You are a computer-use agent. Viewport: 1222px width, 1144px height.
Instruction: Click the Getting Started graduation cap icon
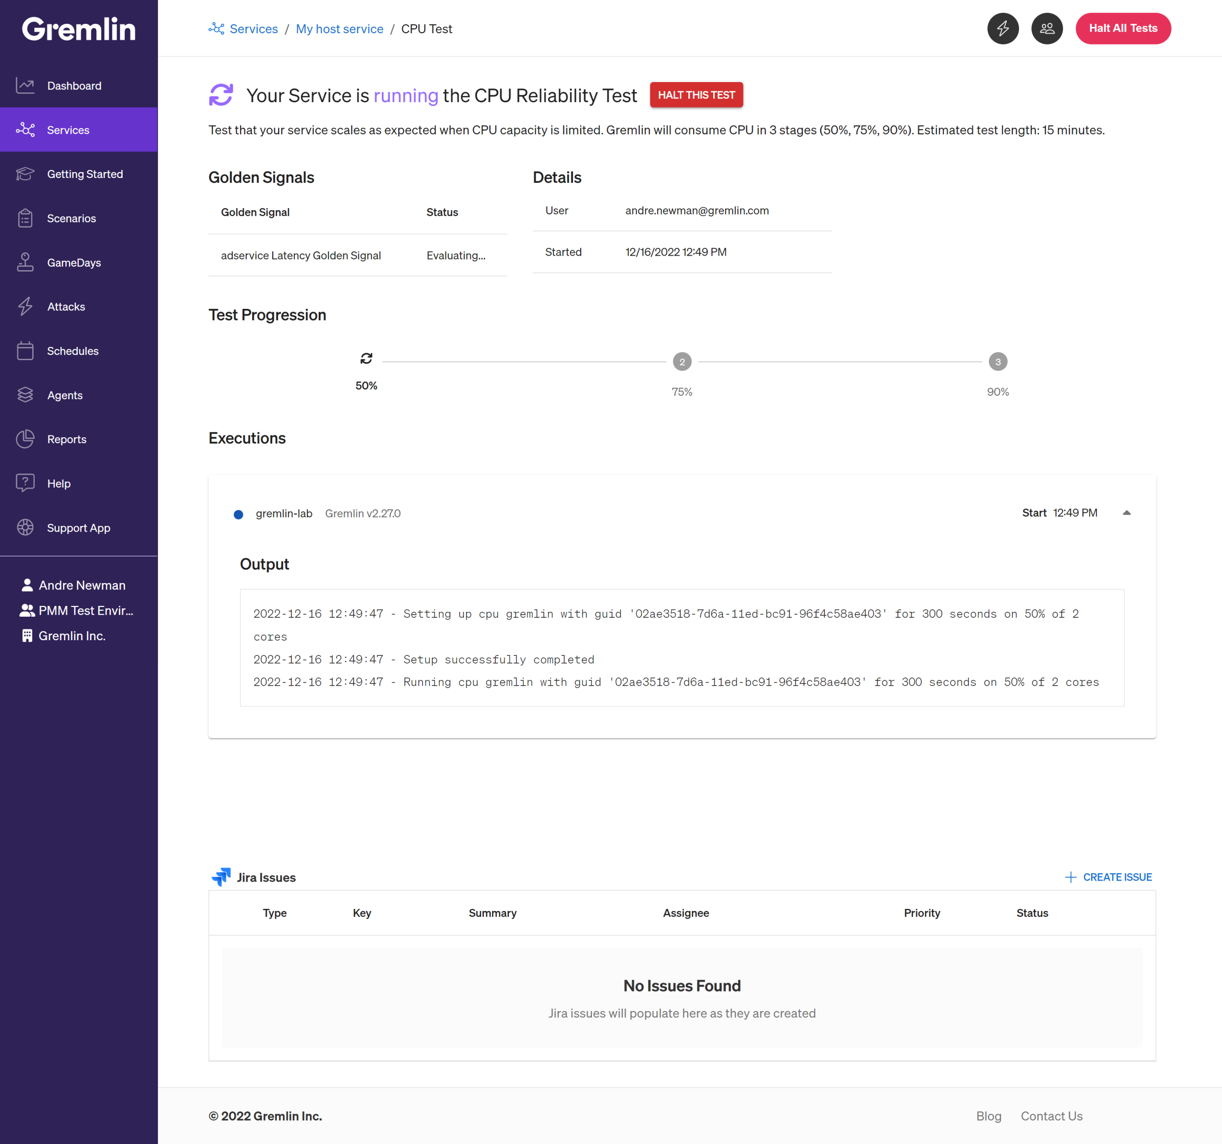tap(25, 174)
